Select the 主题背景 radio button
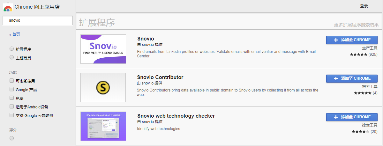 click(x=12, y=58)
